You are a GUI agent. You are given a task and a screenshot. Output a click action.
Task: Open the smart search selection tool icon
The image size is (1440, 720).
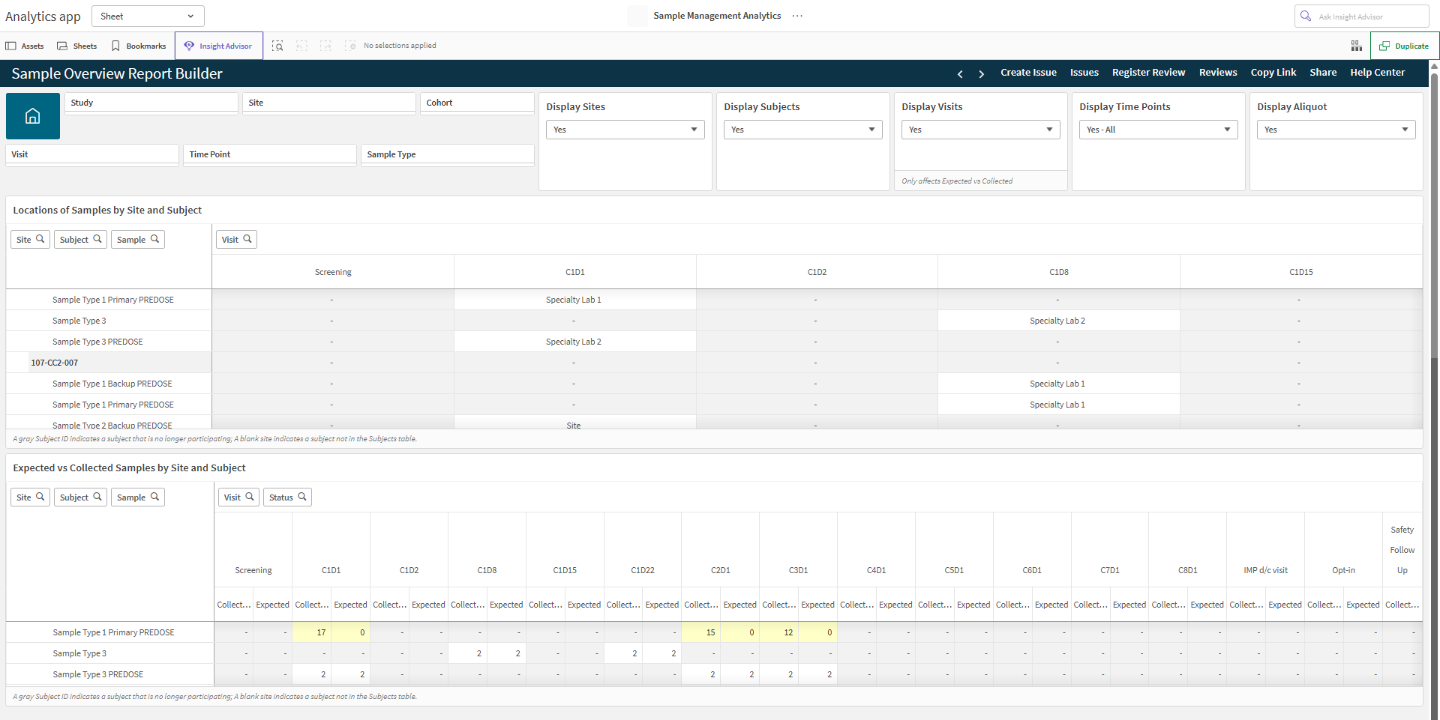tap(277, 46)
